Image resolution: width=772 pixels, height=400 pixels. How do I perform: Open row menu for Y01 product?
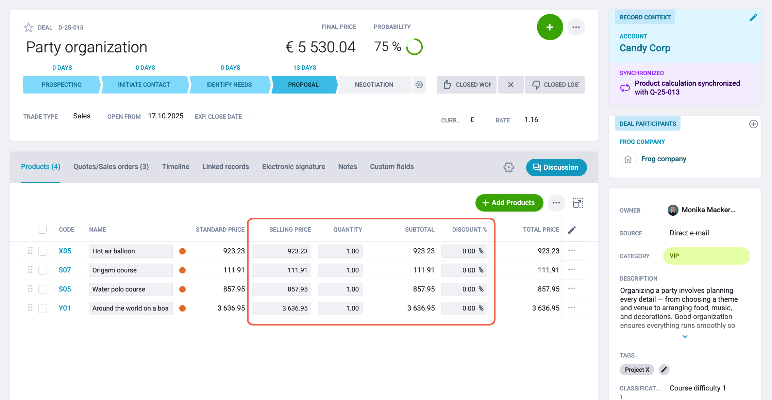tap(572, 308)
